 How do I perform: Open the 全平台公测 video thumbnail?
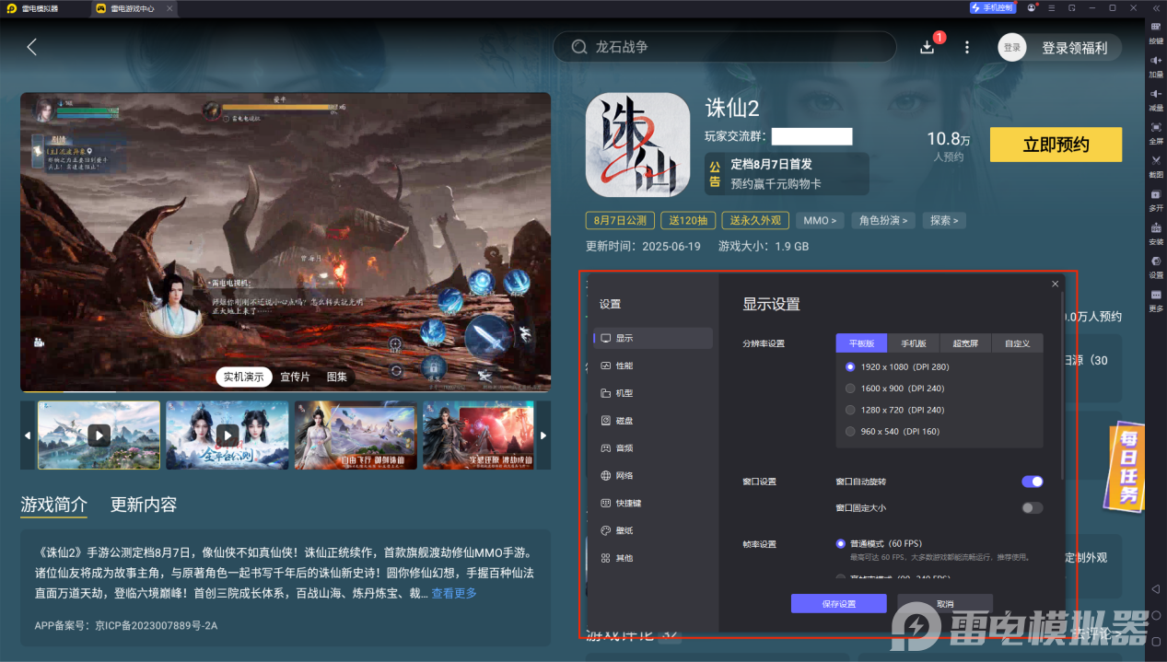point(228,436)
